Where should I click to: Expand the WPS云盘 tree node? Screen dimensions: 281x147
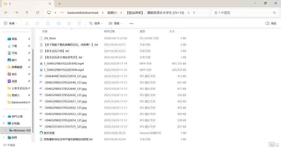[4, 116]
